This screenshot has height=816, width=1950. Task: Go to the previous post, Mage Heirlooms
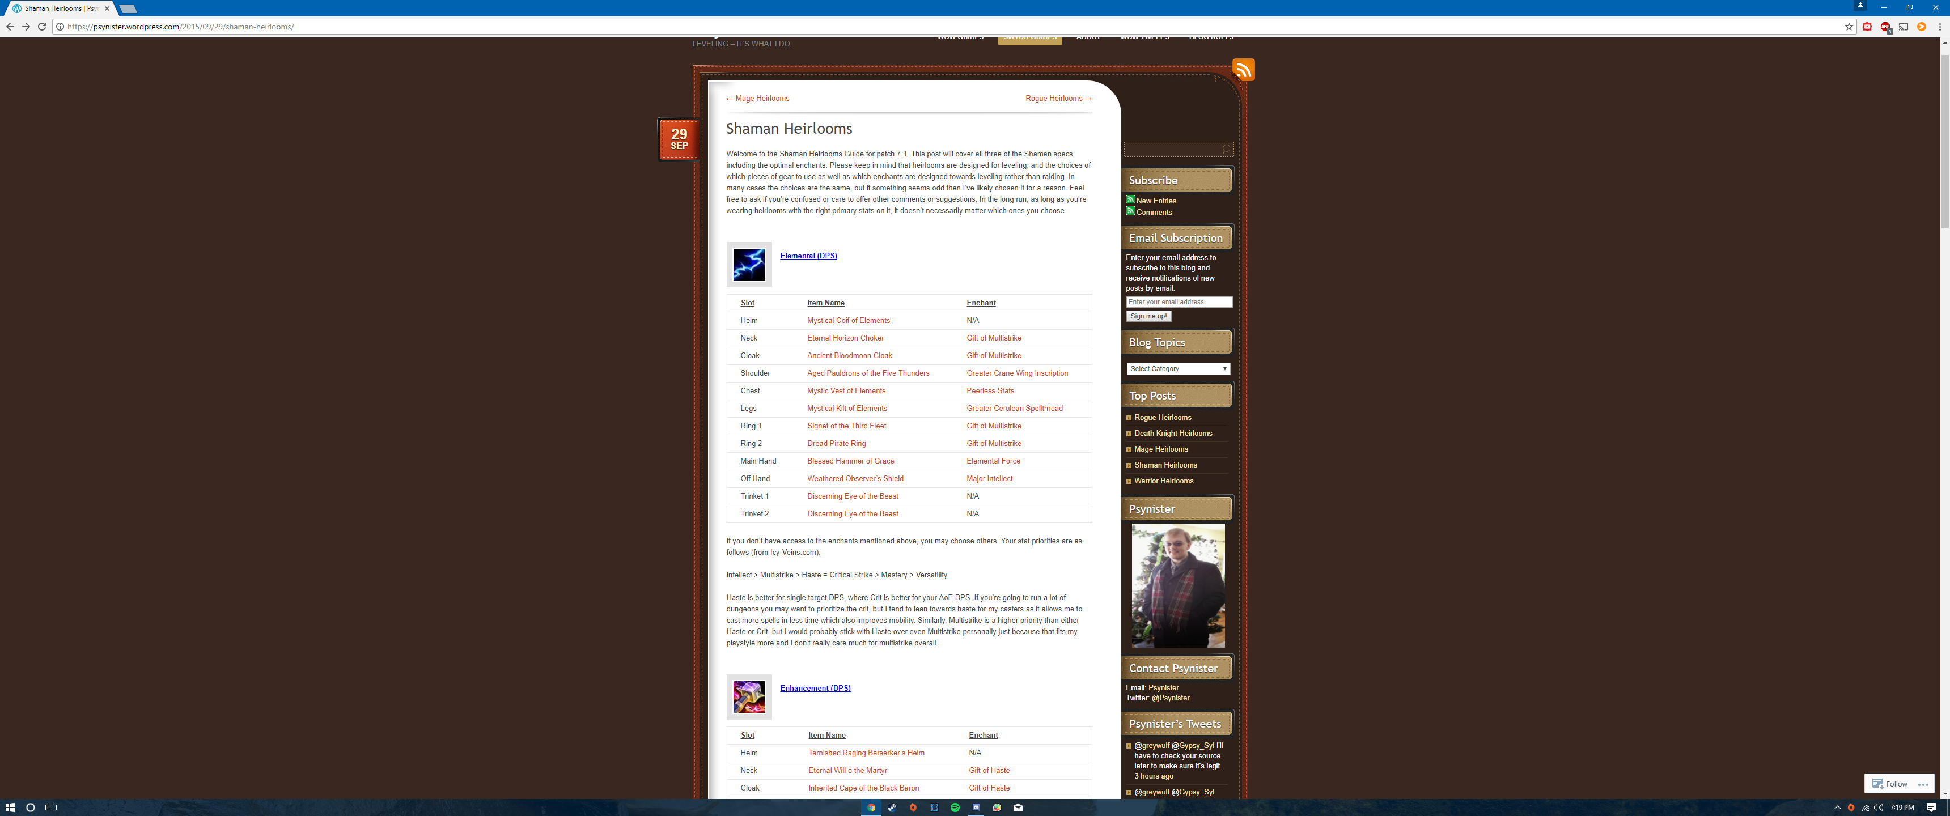[758, 99]
